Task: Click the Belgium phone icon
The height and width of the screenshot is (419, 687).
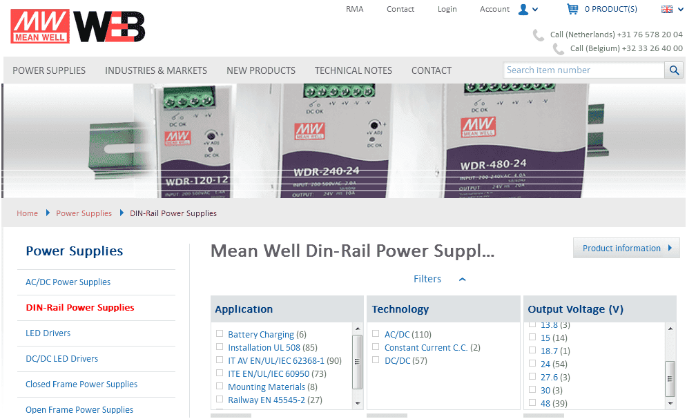Action: 559,49
